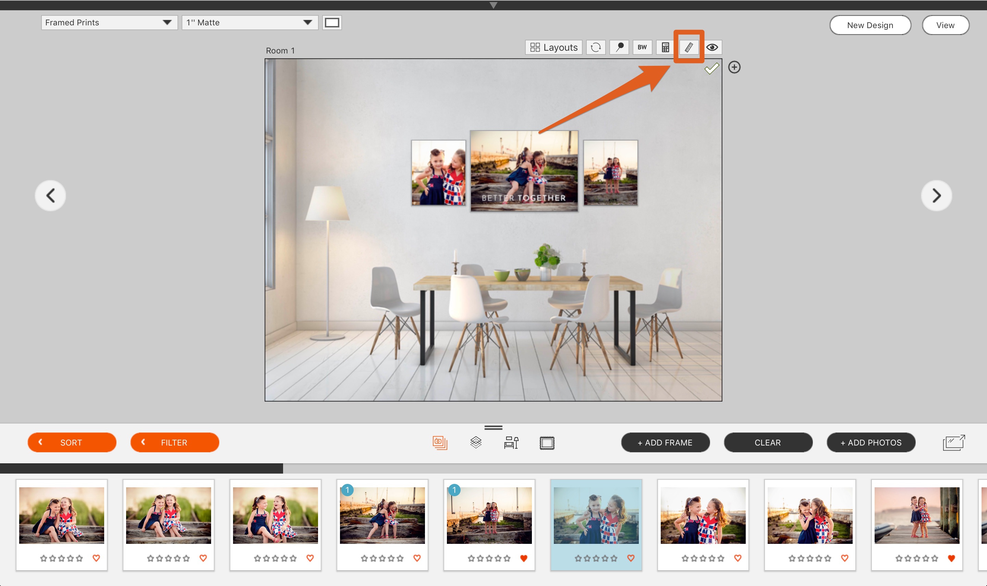Click the double-line panel divider handle
Image resolution: width=987 pixels, height=586 pixels.
[x=493, y=427]
